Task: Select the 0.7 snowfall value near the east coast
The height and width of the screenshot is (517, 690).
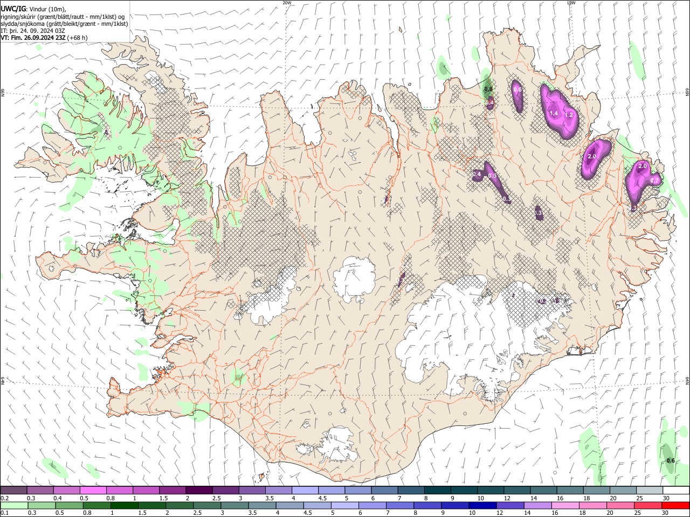Action: pyautogui.click(x=654, y=180)
